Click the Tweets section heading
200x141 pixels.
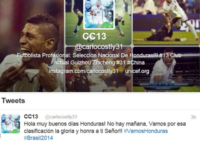click(x=13, y=100)
